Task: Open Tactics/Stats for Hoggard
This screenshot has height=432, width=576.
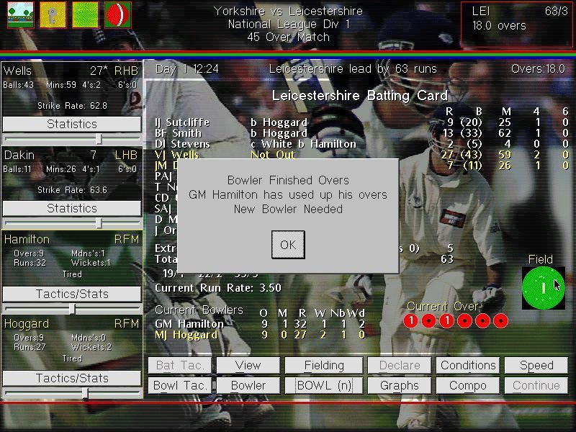Action: point(71,377)
